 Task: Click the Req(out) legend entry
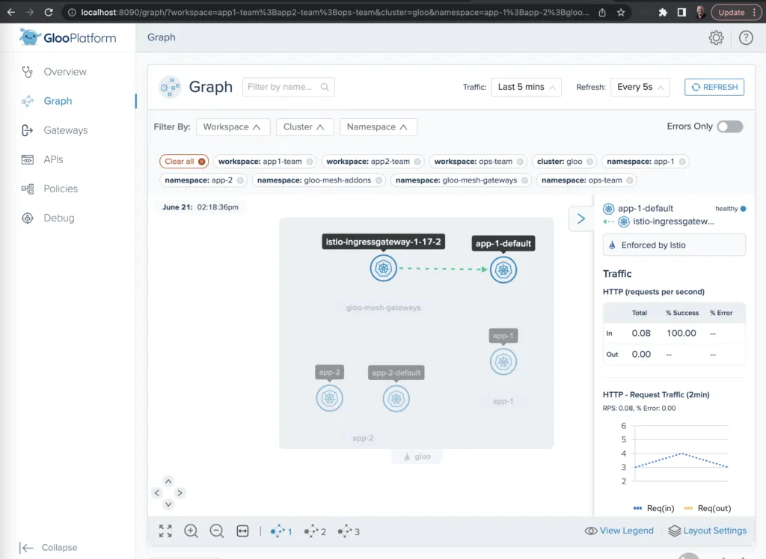(x=708, y=508)
